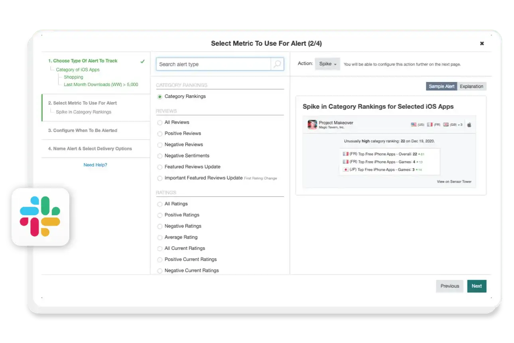
Task: Select the Negative Sentiments option
Action: pos(160,156)
